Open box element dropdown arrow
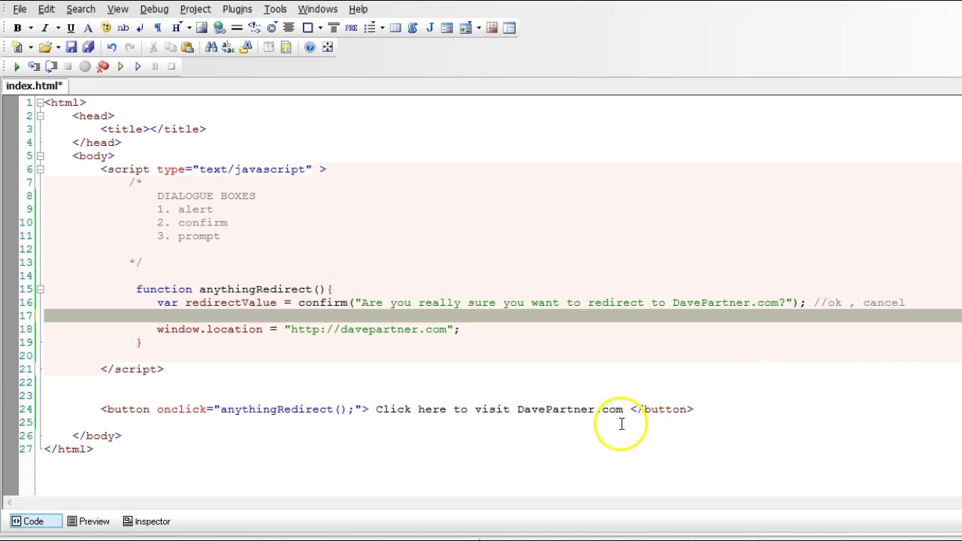Viewport: 962px width, 541px height. (x=320, y=28)
